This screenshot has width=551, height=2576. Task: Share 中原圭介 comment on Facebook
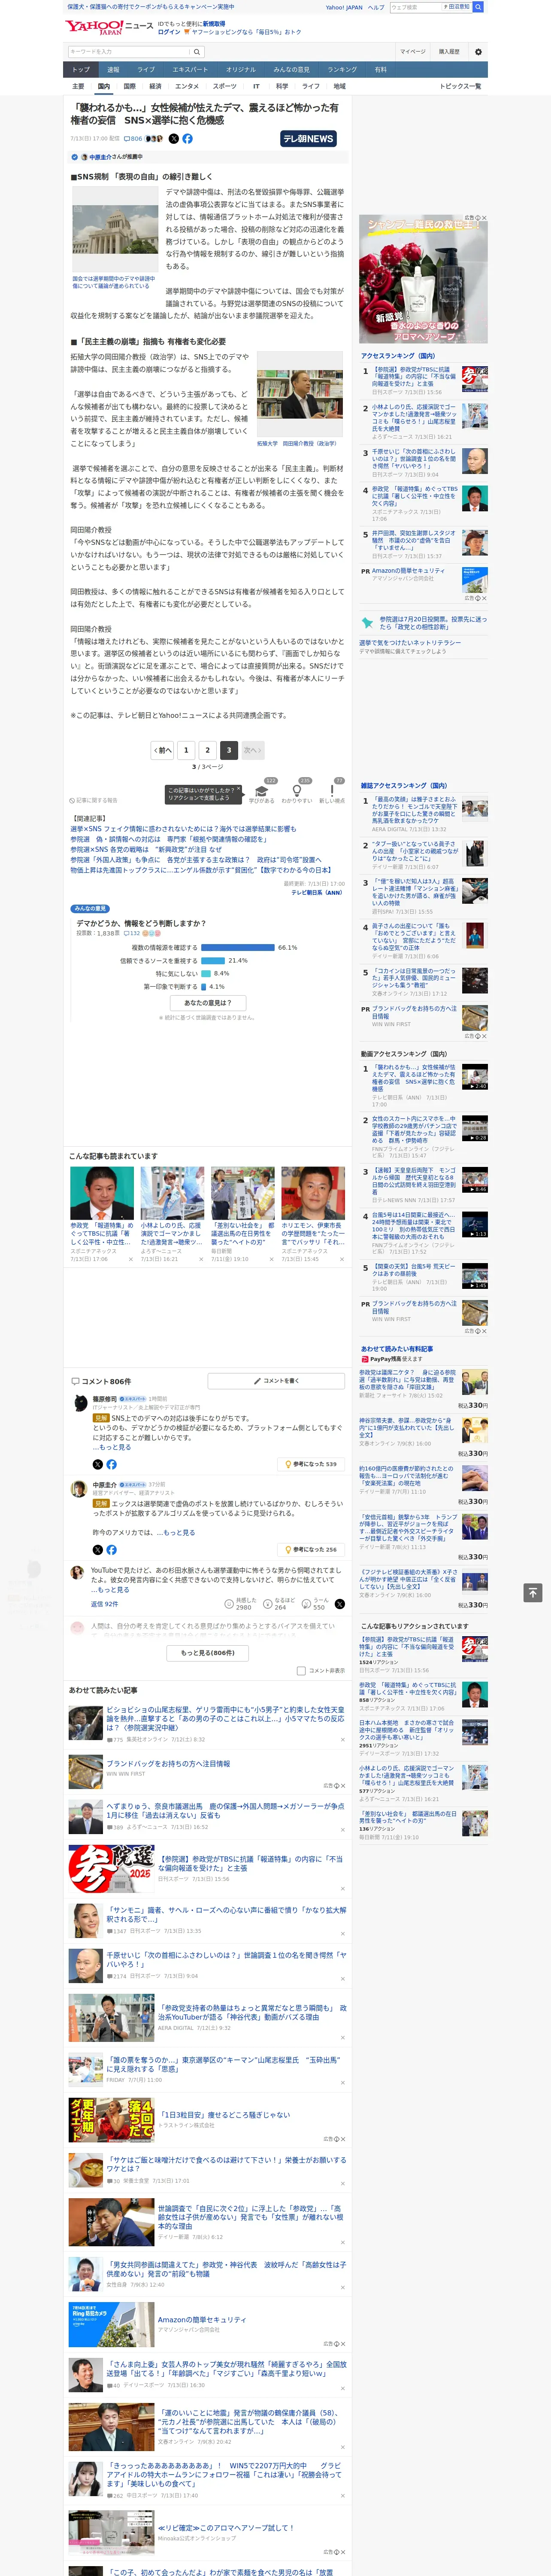point(111,1550)
